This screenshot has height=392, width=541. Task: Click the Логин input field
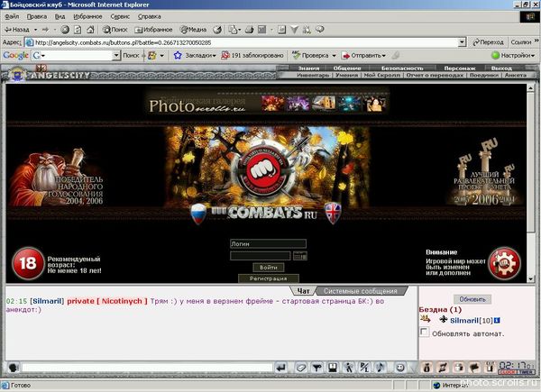pyautogui.click(x=268, y=243)
